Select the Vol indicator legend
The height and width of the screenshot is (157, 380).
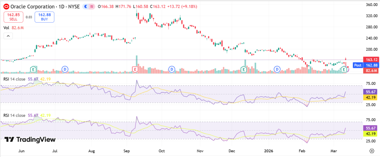[6, 28]
